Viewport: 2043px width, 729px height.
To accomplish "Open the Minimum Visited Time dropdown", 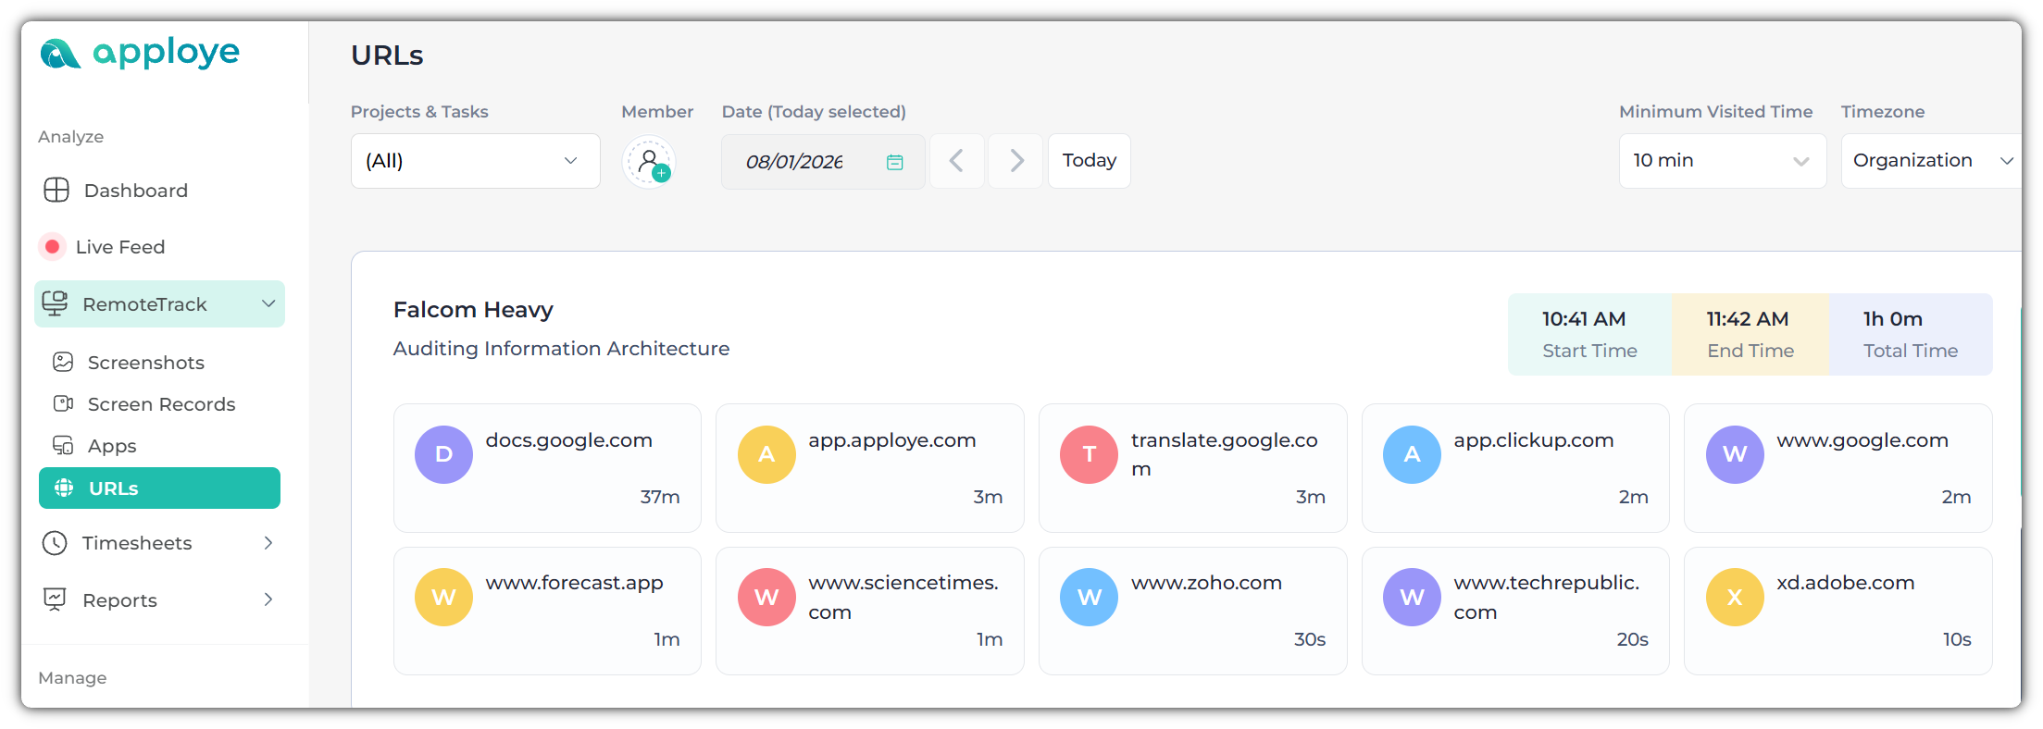I will point(1721,161).
